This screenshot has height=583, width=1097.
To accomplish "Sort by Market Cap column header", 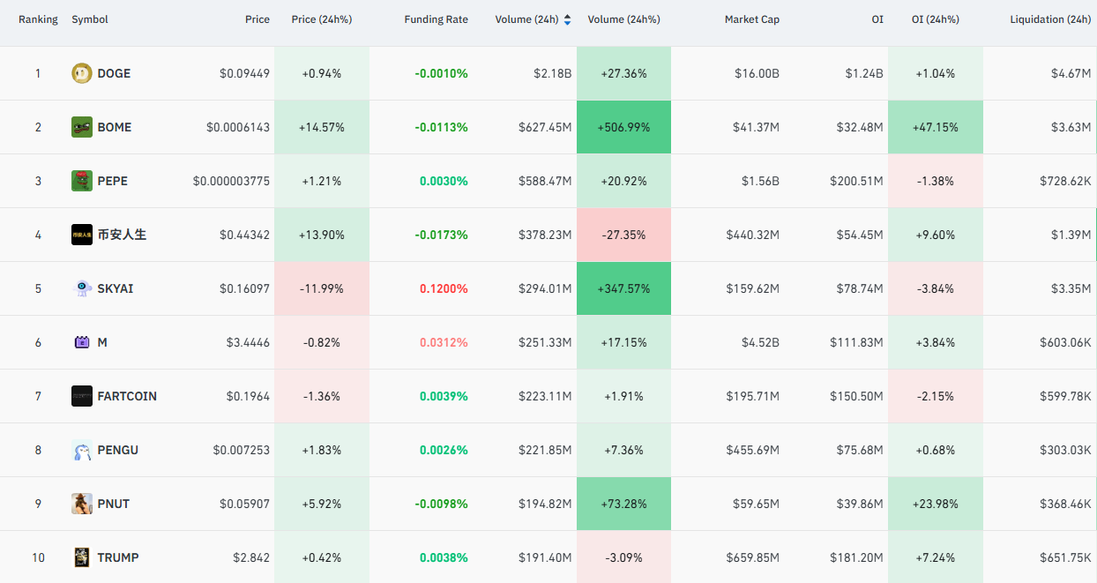I will point(752,19).
